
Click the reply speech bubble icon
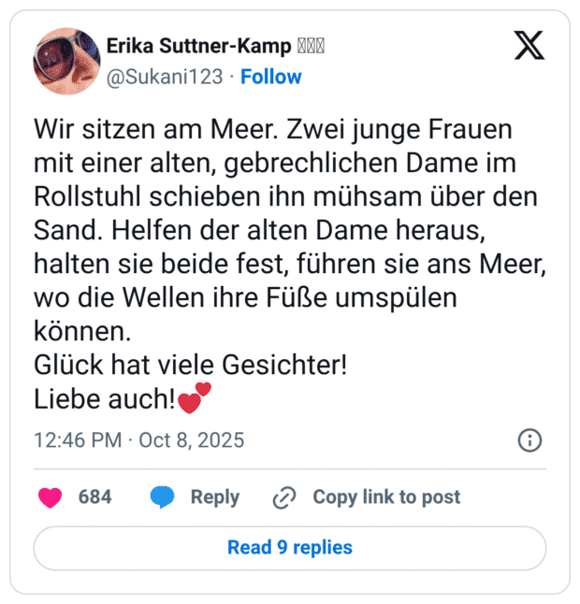tap(163, 497)
